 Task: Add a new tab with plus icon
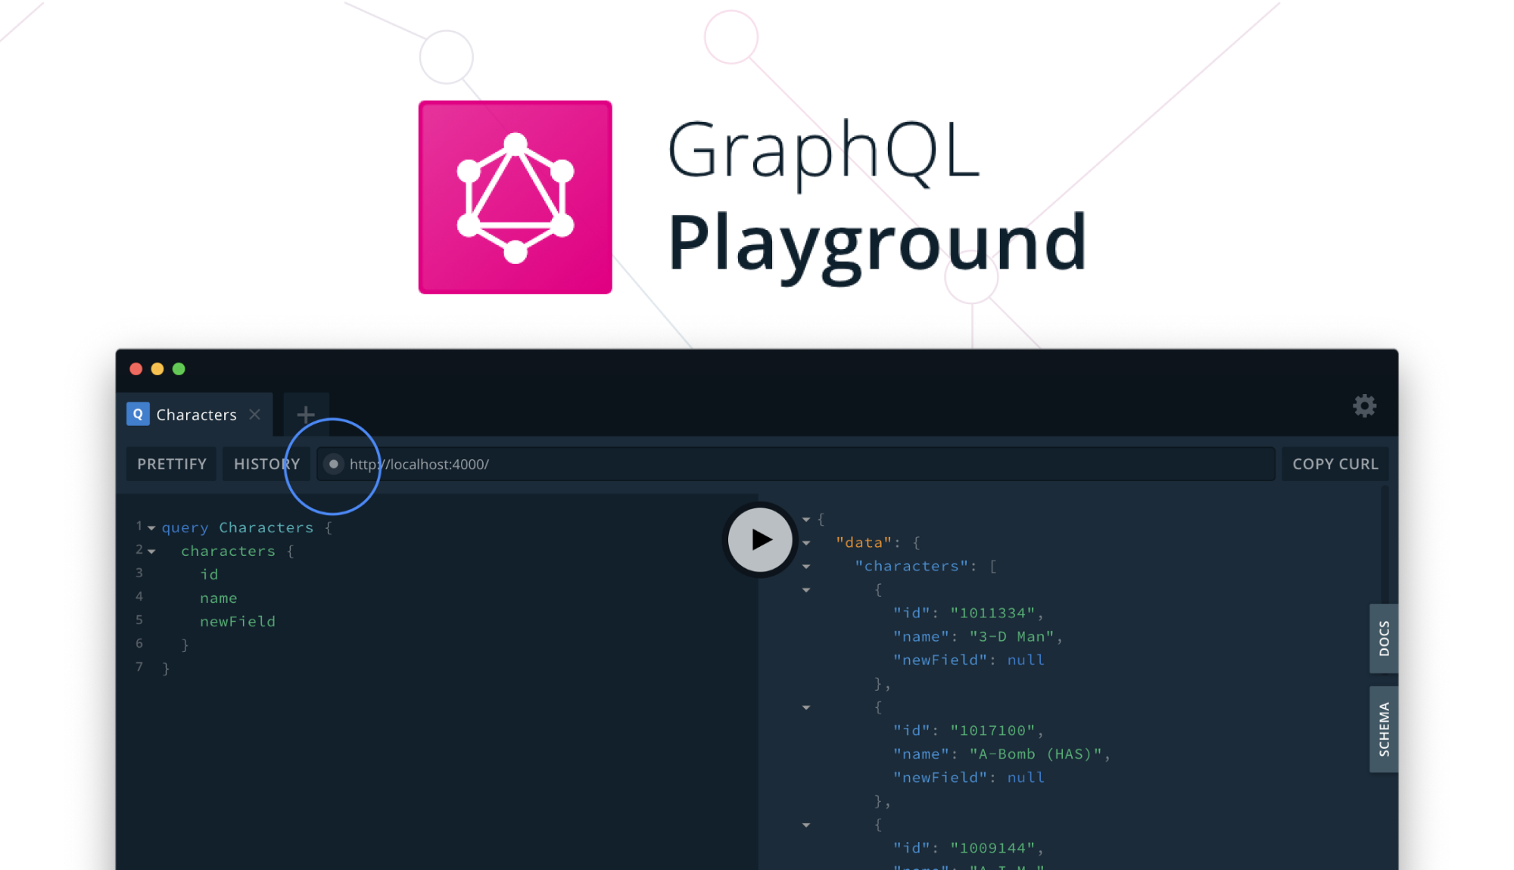(x=306, y=415)
